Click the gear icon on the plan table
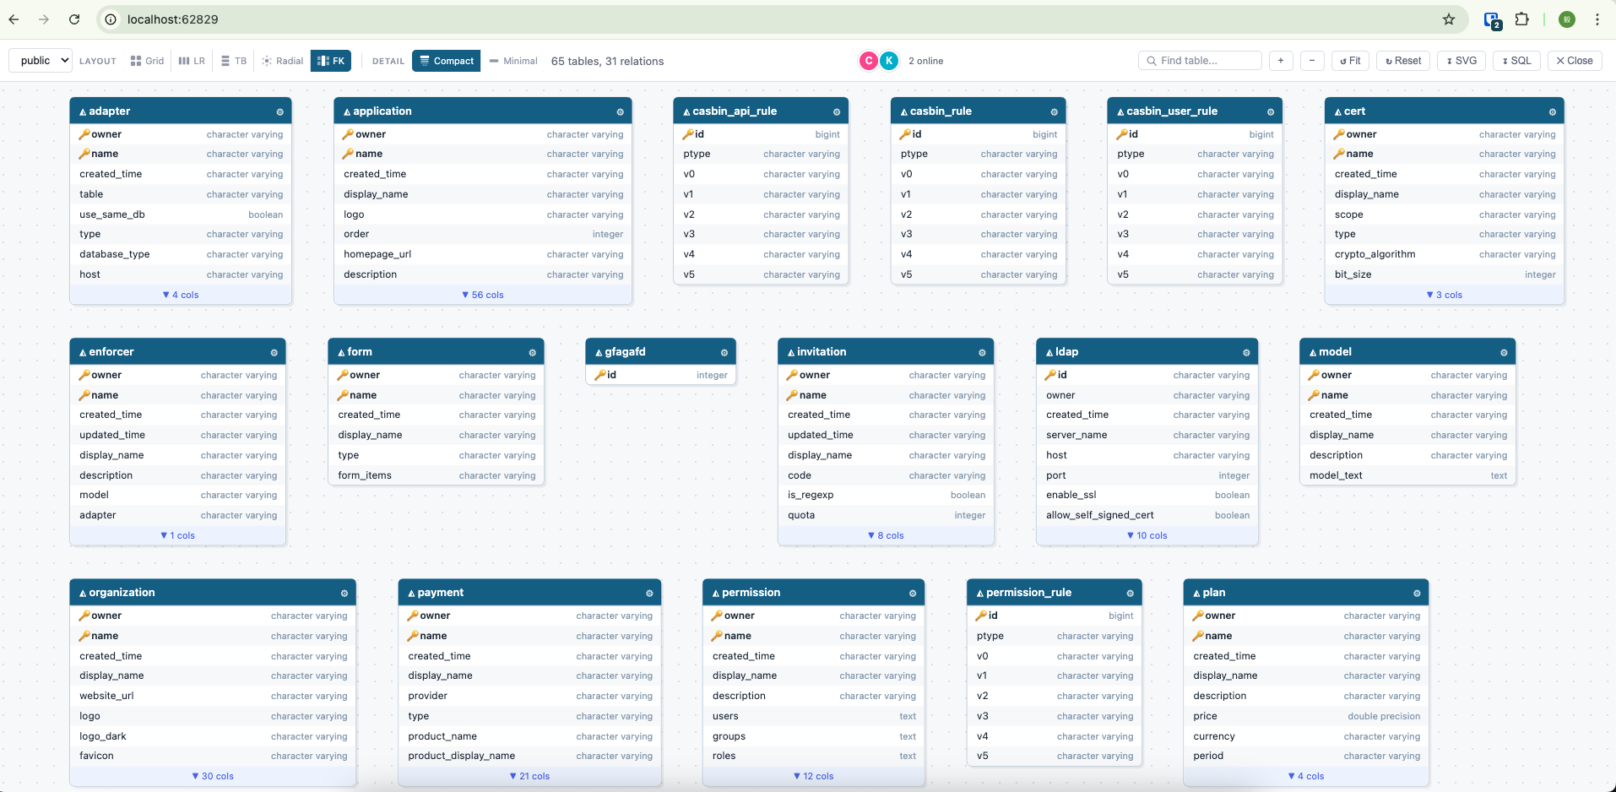This screenshot has width=1616, height=792. [x=1417, y=593]
